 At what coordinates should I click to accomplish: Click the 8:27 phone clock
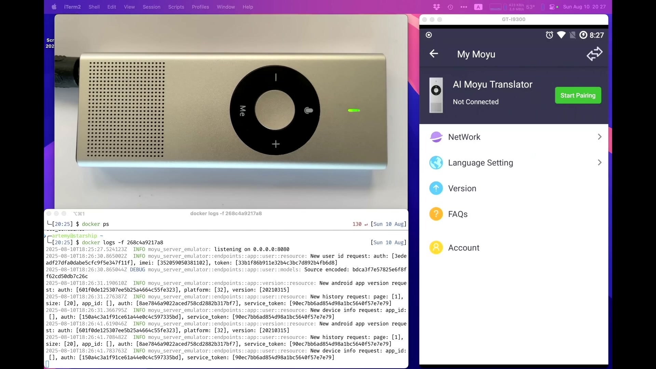pyautogui.click(x=597, y=35)
